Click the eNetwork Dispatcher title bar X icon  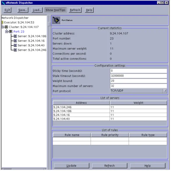[x=3, y=3]
